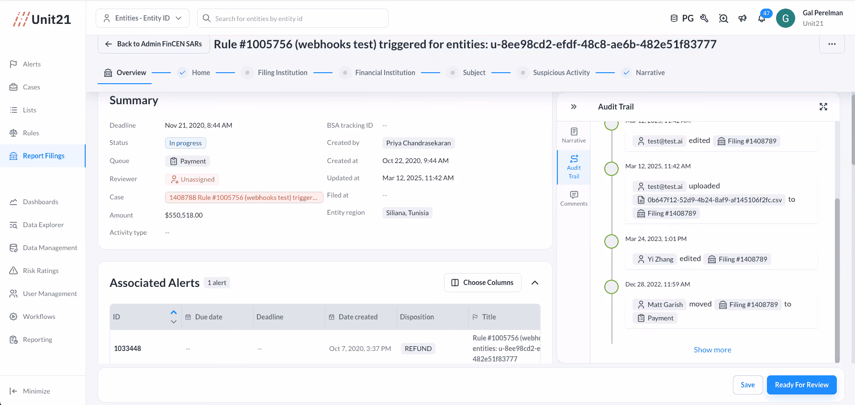The width and height of the screenshot is (855, 405).
Task: Open the Comments panel icon
Action: tap(574, 198)
